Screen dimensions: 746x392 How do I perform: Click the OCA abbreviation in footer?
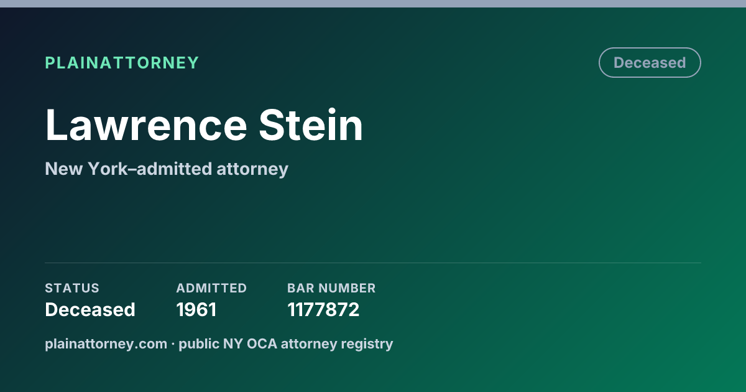pyautogui.click(x=260, y=343)
